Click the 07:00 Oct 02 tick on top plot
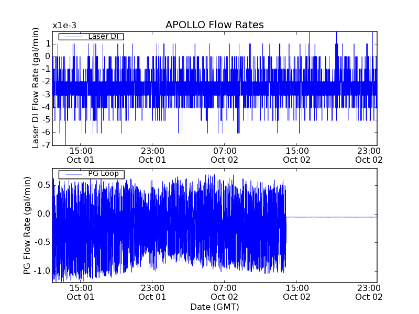This screenshot has width=419, height=314. point(225,154)
